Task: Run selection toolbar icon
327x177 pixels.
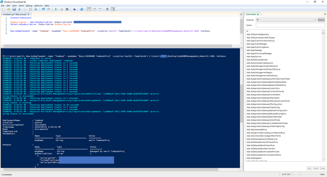Action: (x=61, y=9)
